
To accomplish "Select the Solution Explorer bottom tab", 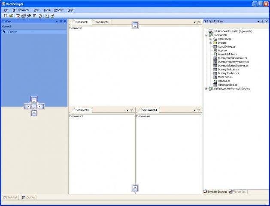I will (215, 192).
